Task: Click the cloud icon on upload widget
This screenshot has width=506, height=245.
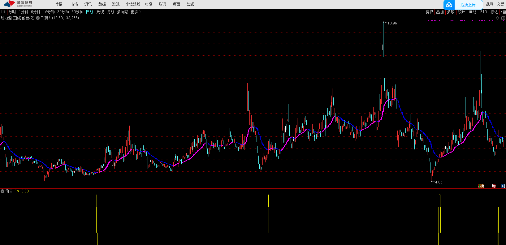Action: 449,5
